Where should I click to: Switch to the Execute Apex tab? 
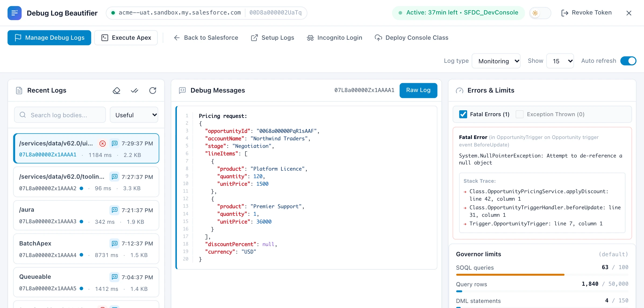[126, 38]
